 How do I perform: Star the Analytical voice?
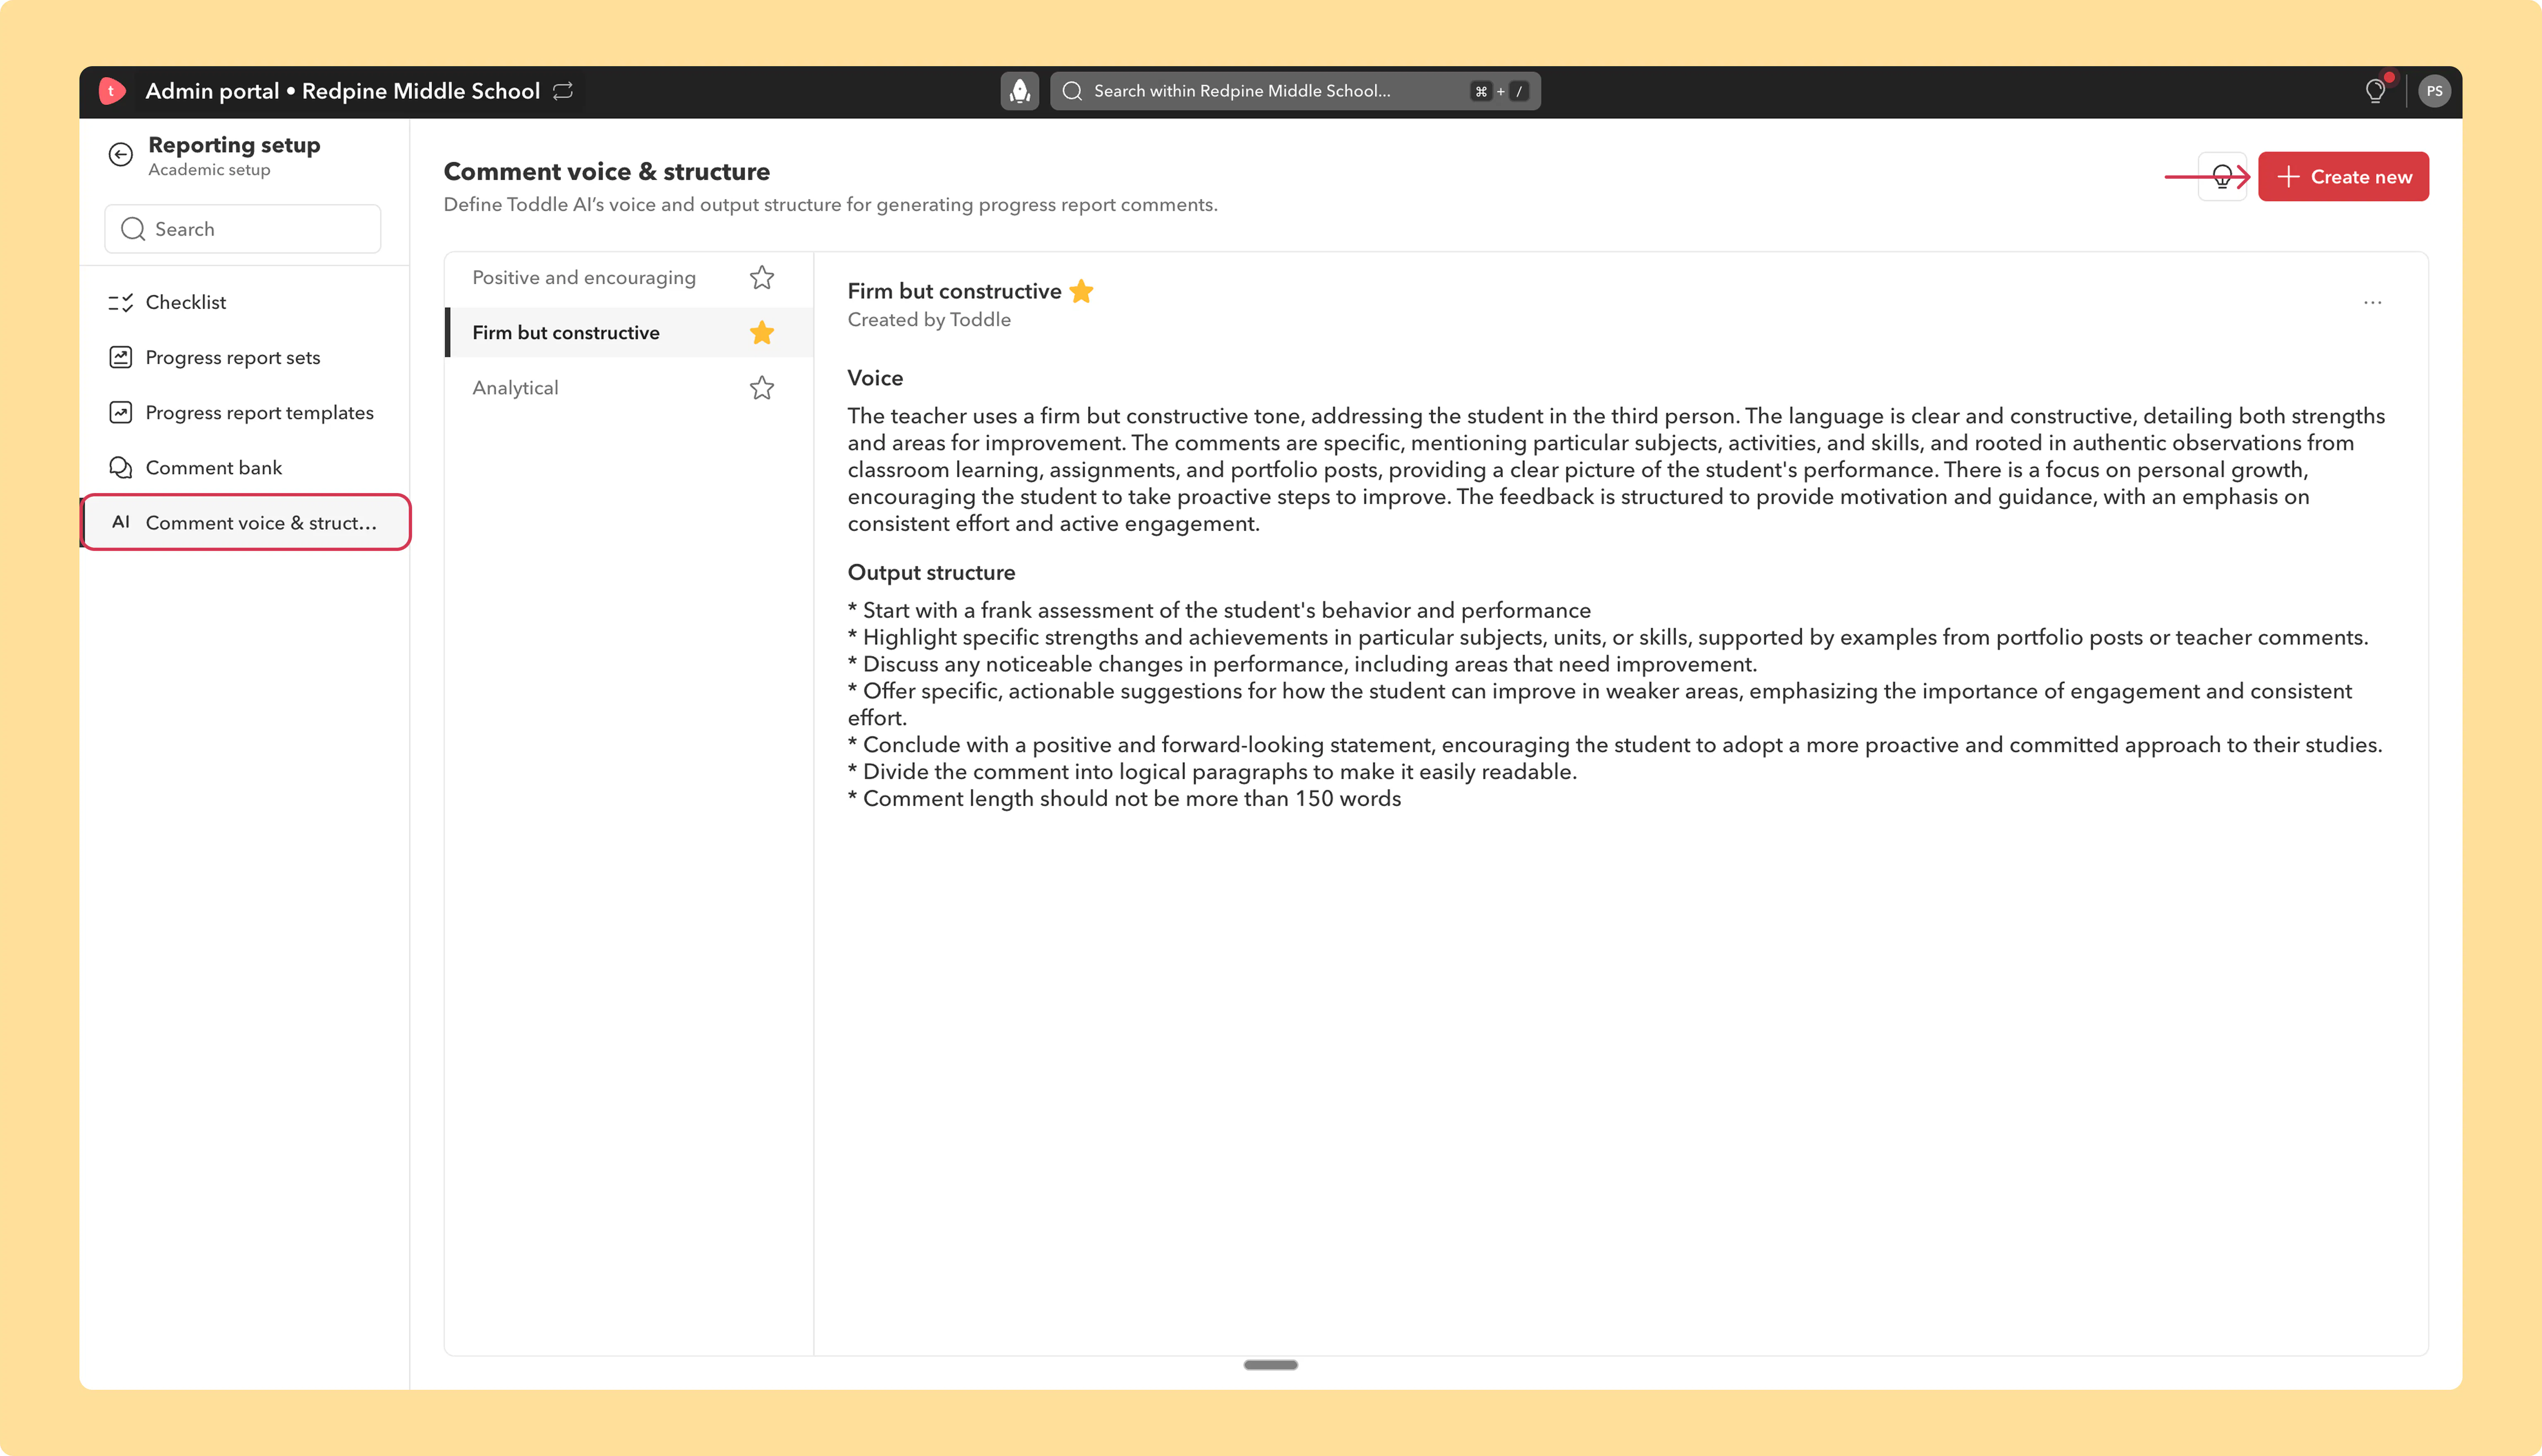pos(762,387)
